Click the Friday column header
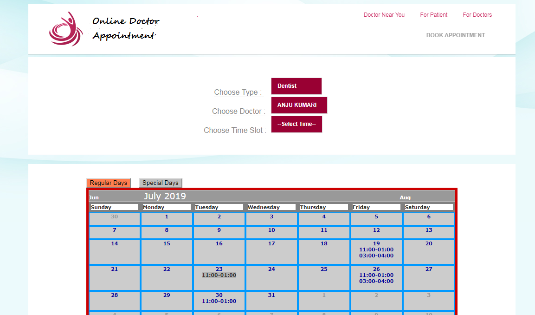This screenshot has width=535, height=315. 376,207
